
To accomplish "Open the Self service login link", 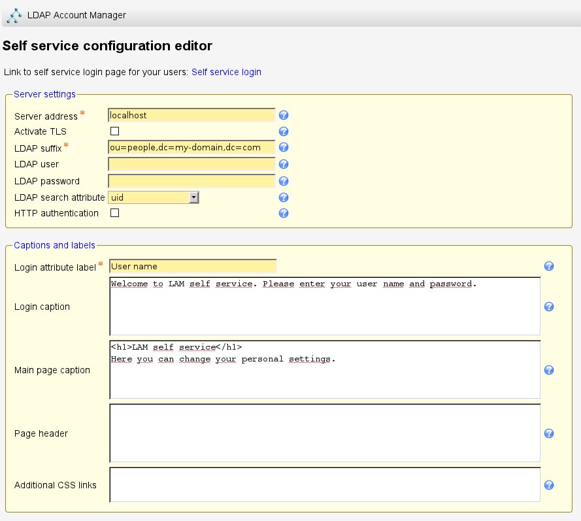I will pyautogui.click(x=226, y=72).
